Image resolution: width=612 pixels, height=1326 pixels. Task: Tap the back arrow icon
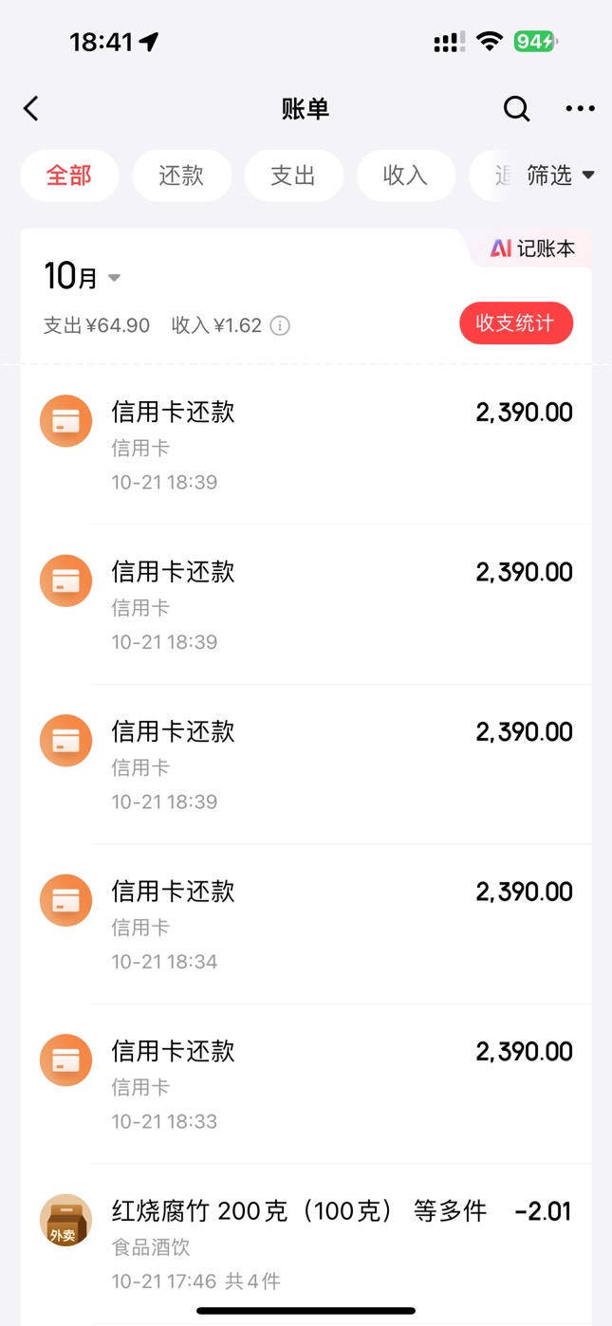pos(31,109)
